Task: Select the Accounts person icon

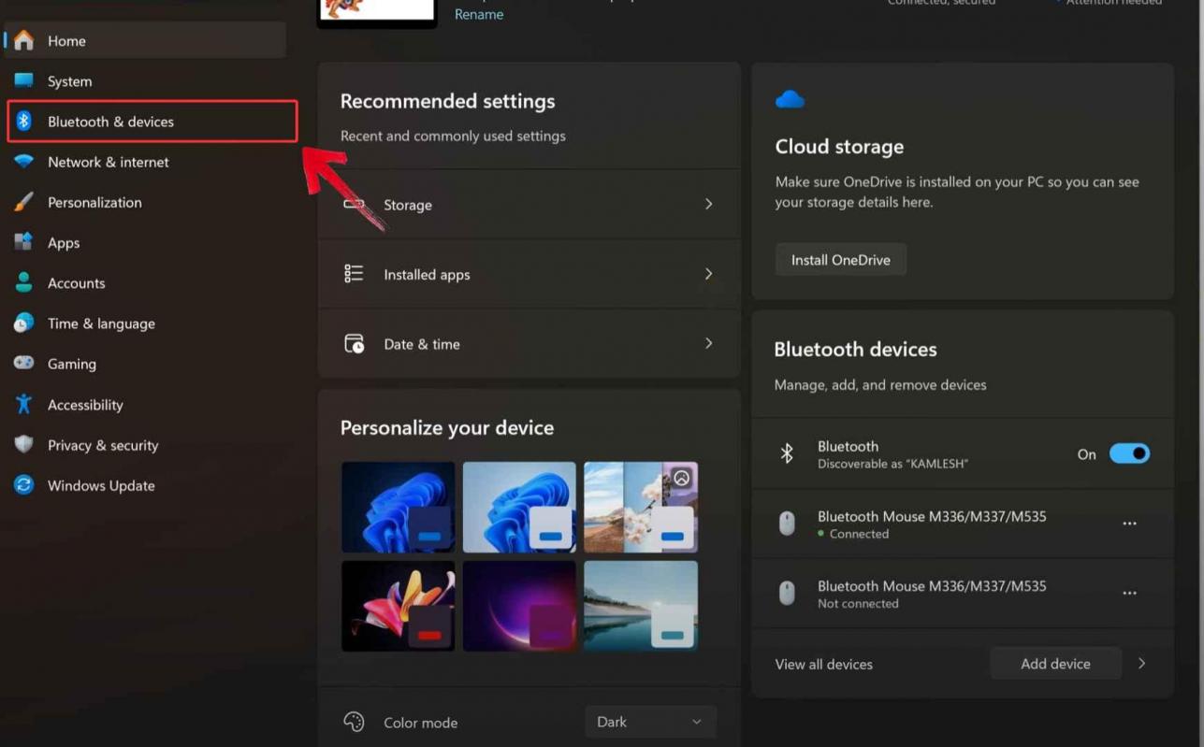Action: 22,282
